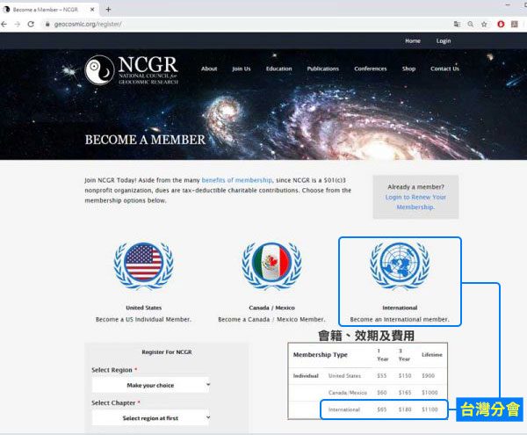Click the '$1000' lifetime price cell
The height and width of the screenshot is (435, 527).
point(430,392)
